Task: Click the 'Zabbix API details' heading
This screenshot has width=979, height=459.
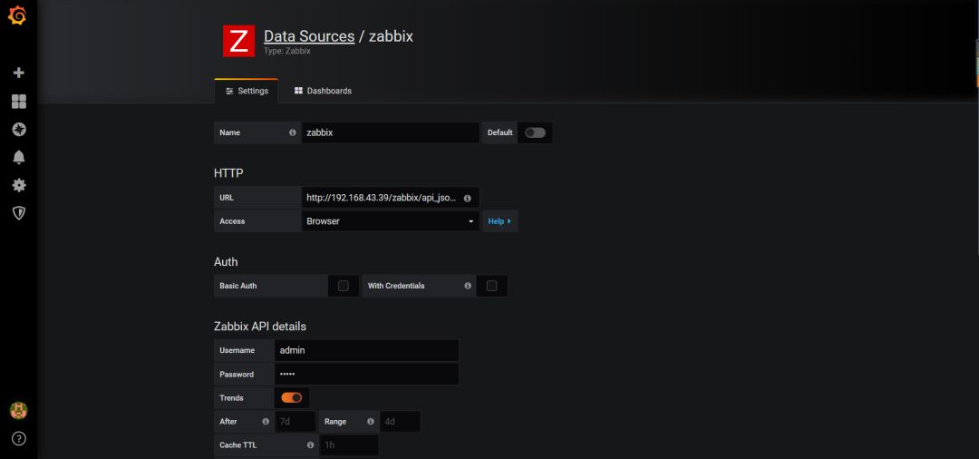Action: coord(260,326)
